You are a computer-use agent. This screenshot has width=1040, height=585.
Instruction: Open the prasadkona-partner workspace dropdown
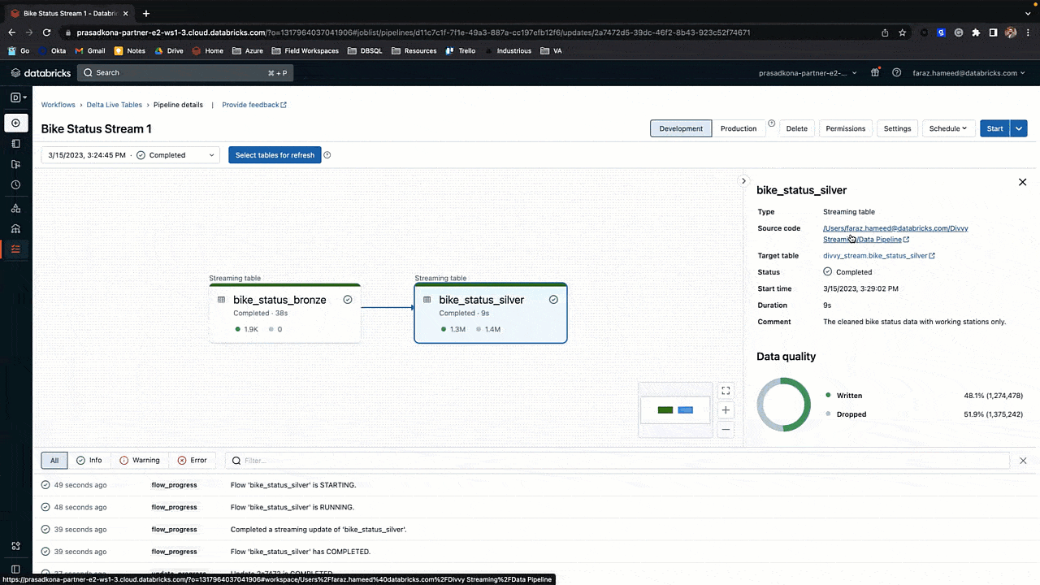pyautogui.click(x=808, y=73)
